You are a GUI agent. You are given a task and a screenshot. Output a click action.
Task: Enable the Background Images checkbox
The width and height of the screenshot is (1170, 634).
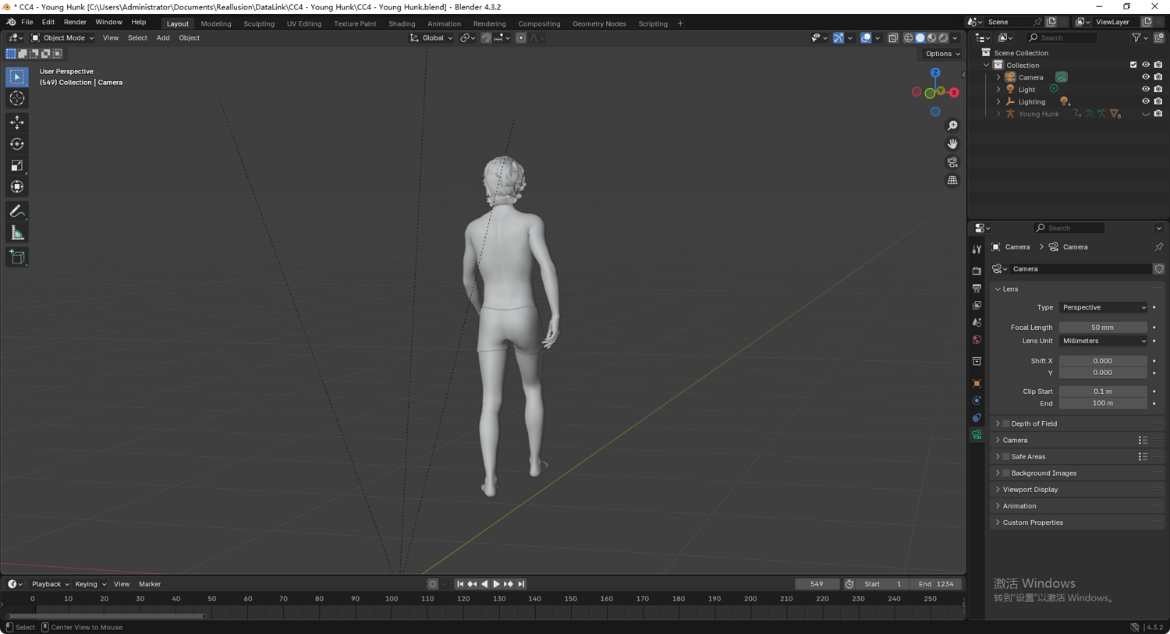(x=1006, y=473)
